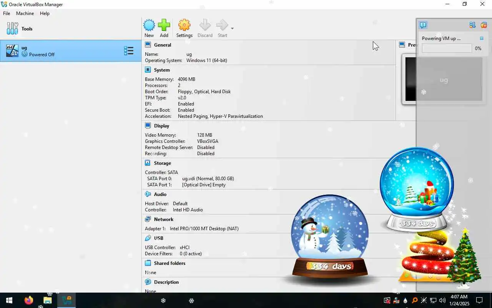492x308 pixels.
Task: Click the Shared folders folder icon
Action: (x=148, y=263)
